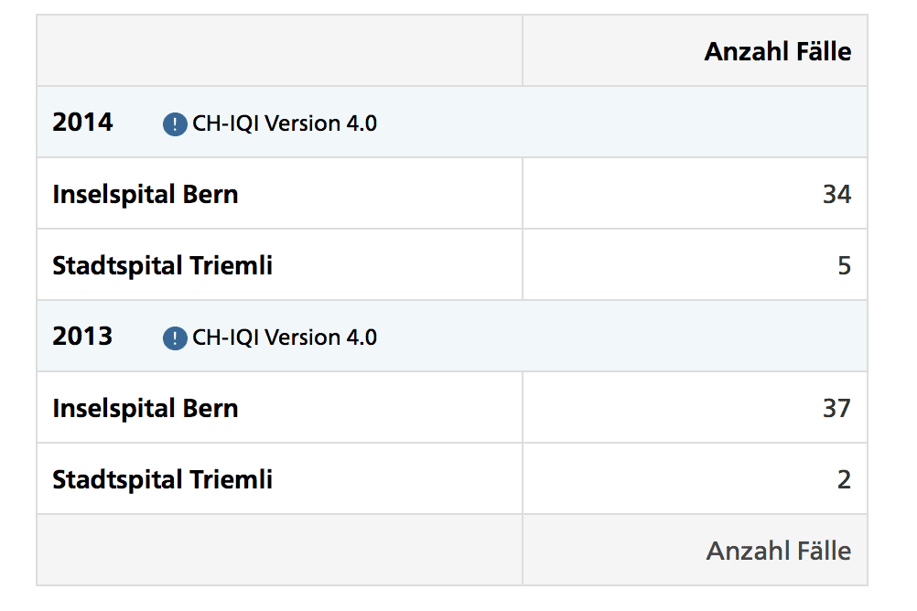Click the value 2 for Stadtspital Triemli
The height and width of the screenshot is (611, 917).
tap(844, 480)
